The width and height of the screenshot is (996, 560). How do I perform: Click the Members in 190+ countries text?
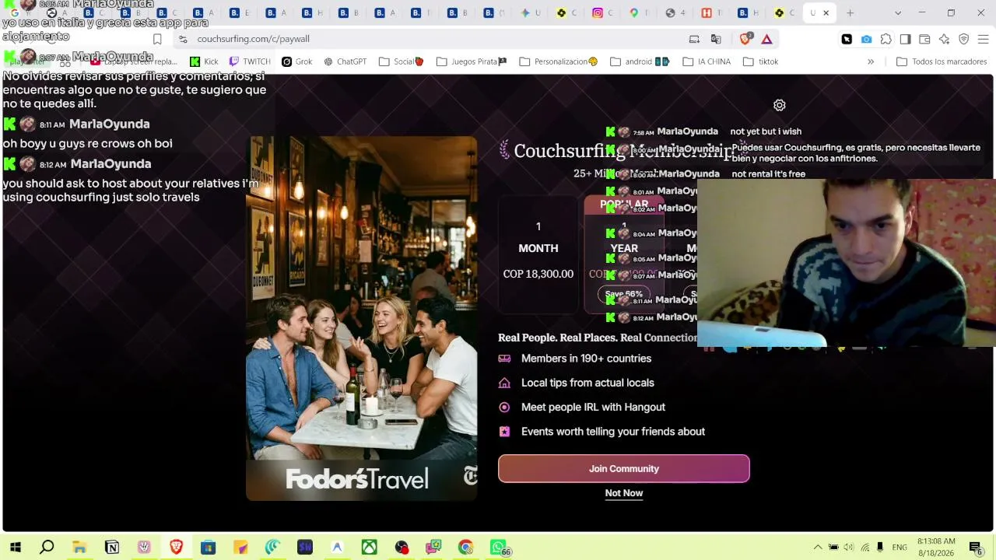click(586, 359)
